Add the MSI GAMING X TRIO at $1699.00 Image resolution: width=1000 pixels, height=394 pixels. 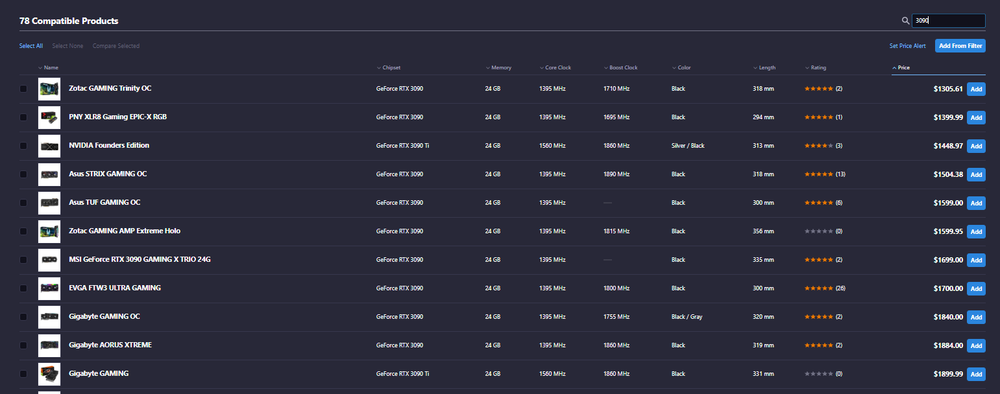[976, 261]
